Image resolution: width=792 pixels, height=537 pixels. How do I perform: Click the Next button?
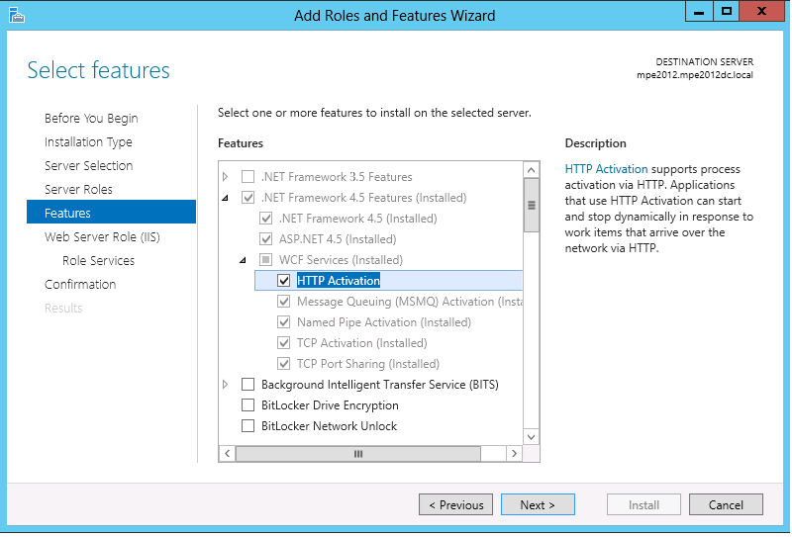tap(537, 504)
